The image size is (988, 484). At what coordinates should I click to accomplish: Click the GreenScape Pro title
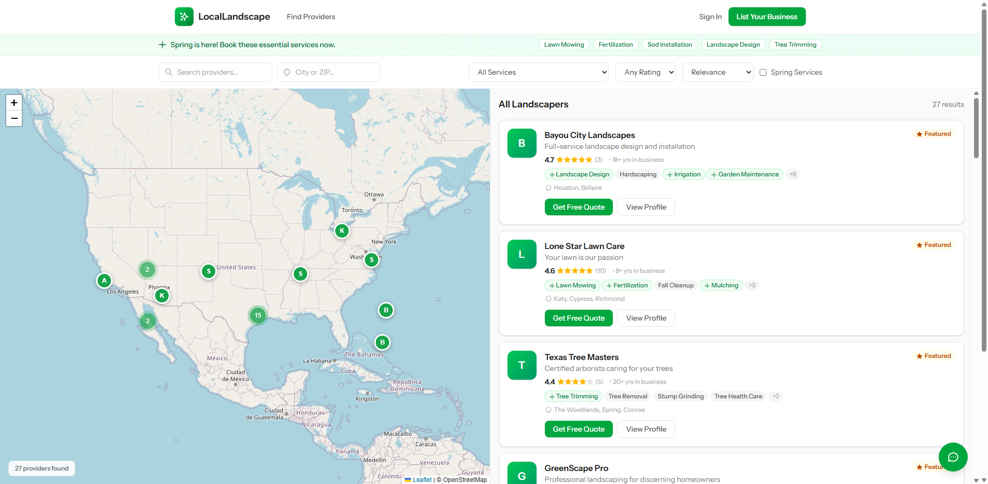pos(576,468)
